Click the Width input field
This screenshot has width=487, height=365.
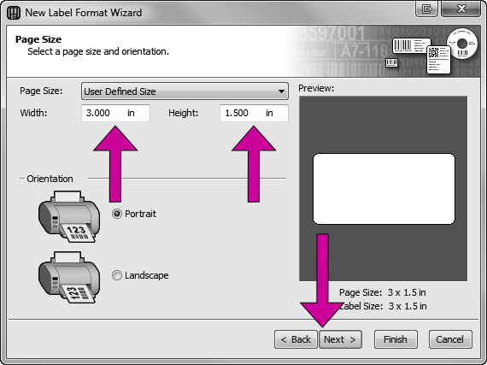coord(115,113)
